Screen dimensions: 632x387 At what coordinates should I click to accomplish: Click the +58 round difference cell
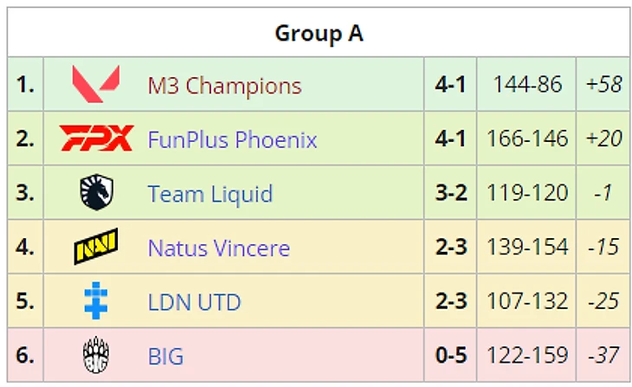[x=603, y=85]
